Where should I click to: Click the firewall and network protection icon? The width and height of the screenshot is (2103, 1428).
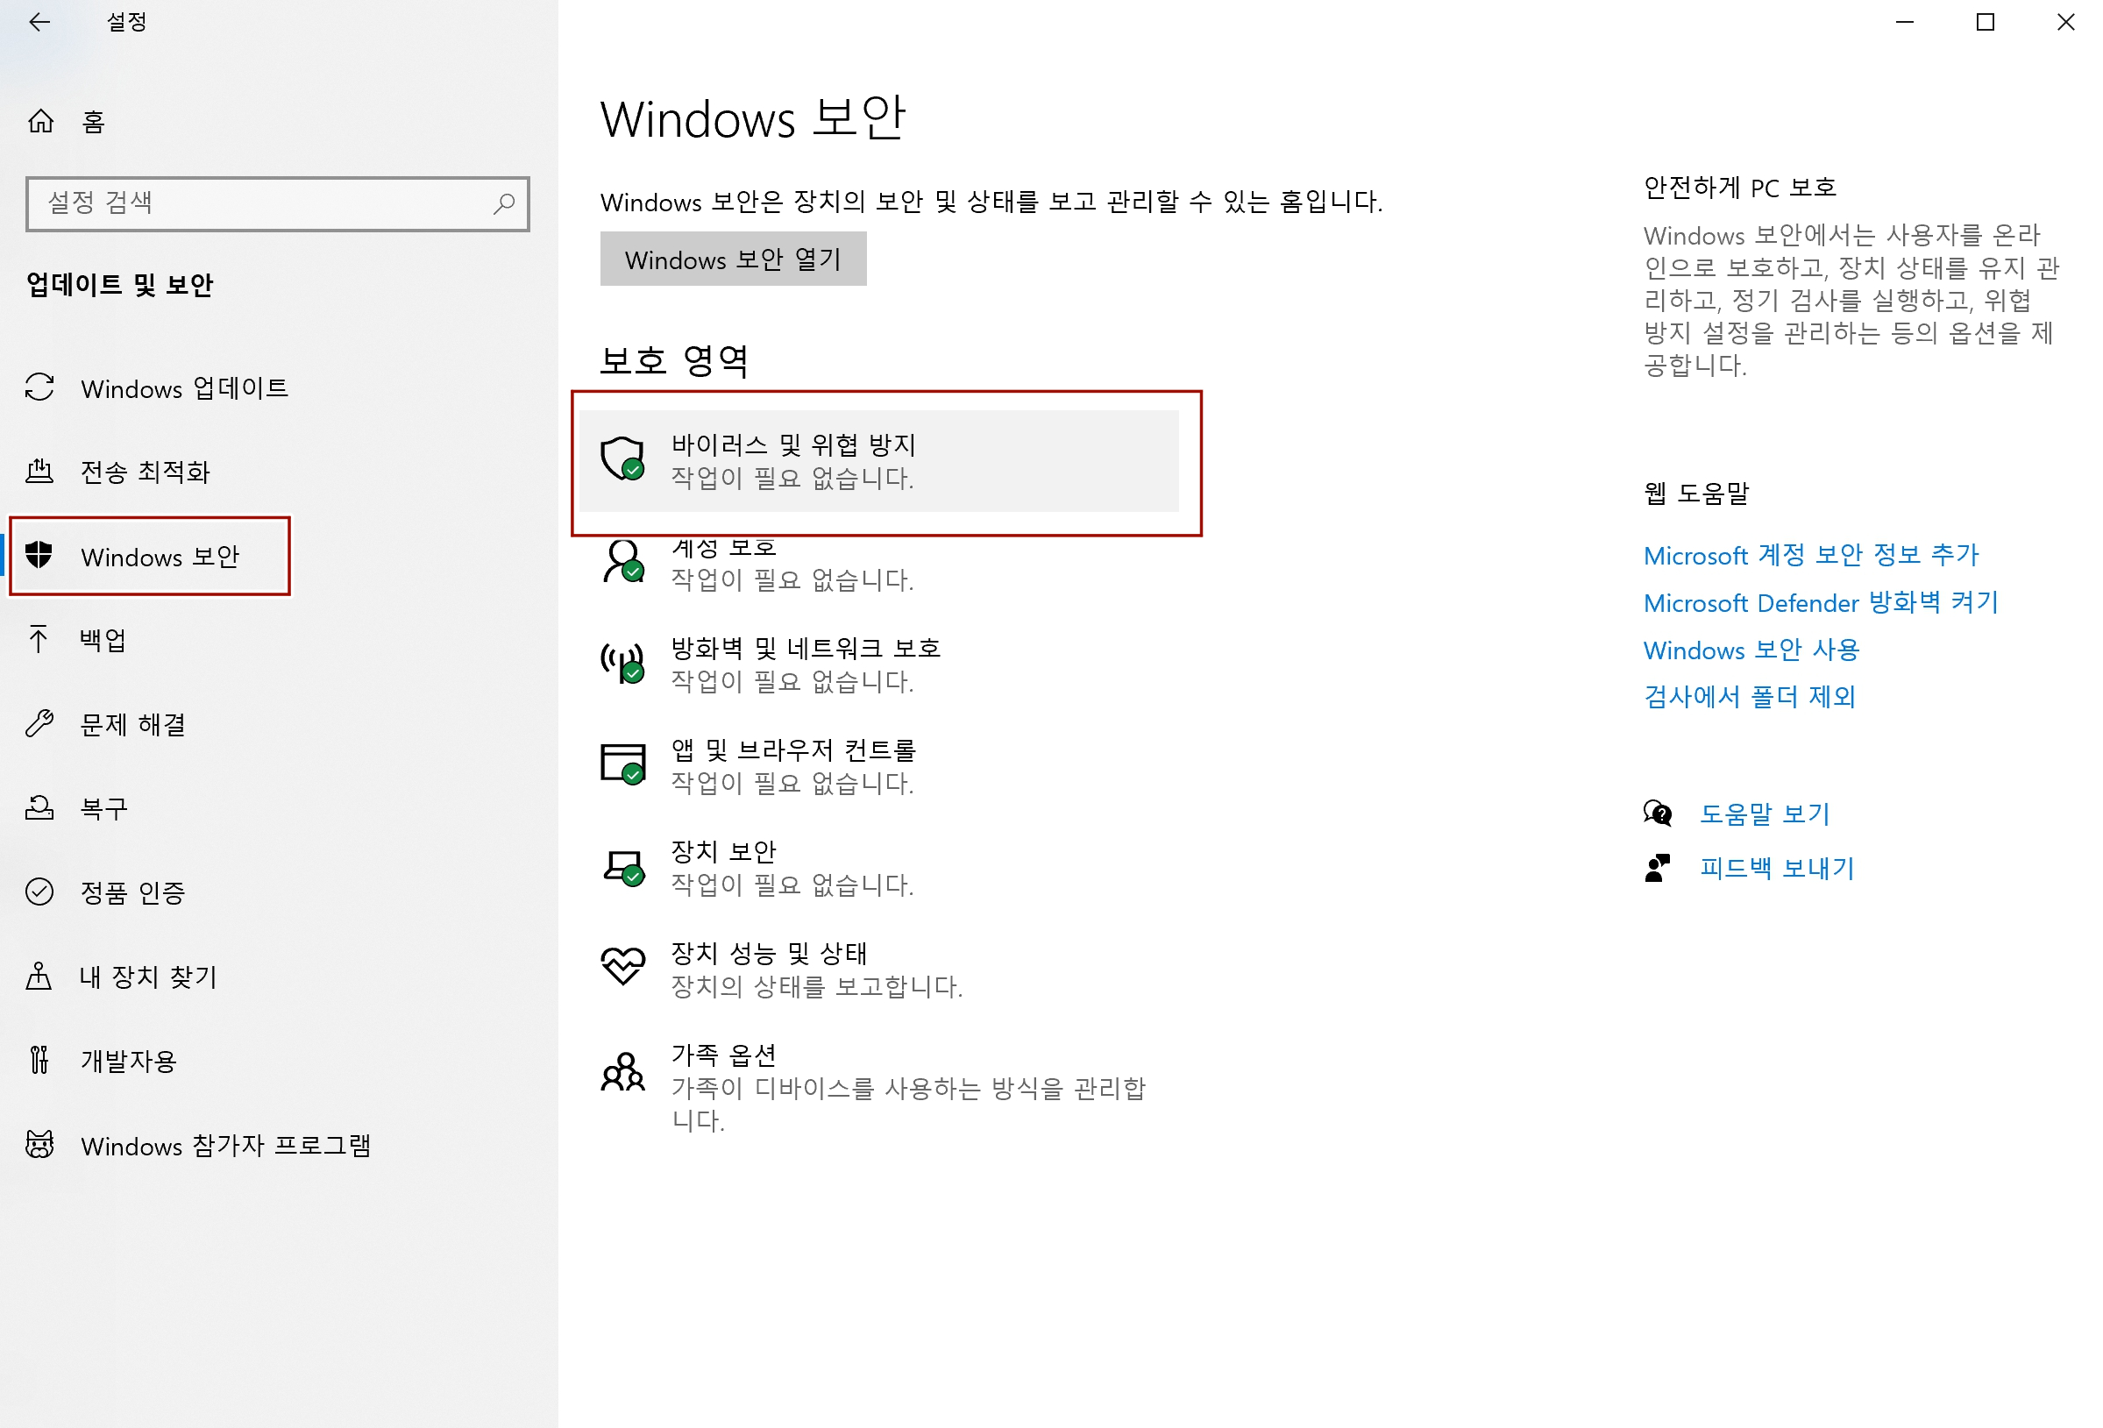[x=622, y=664]
